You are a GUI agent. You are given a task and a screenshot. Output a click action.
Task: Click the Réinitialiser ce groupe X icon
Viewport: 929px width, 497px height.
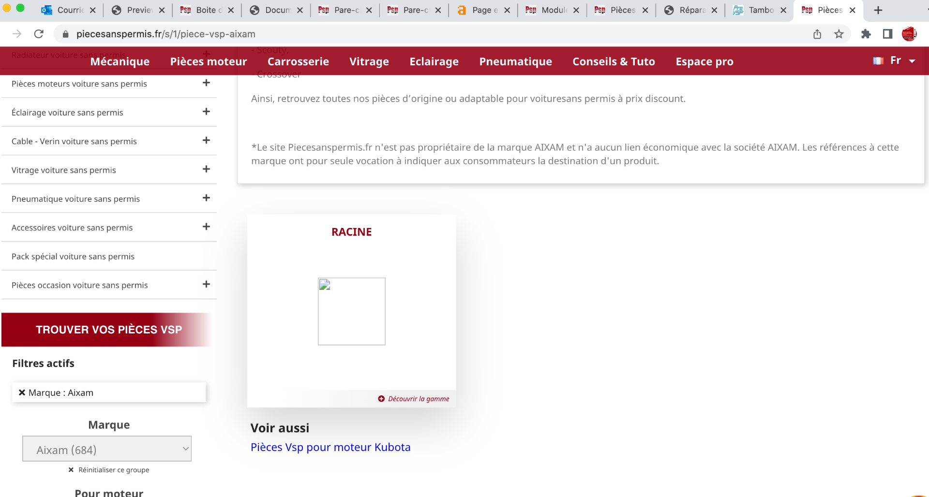coord(71,470)
